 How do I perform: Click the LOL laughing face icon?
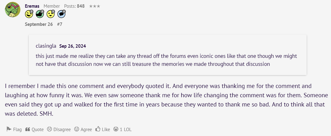pos(116,129)
